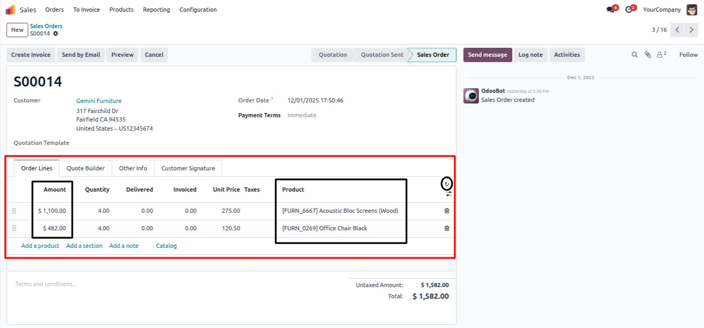Viewport: 704px width, 328px height.
Task: Open the To Invoice menu
Action: point(87,10)
